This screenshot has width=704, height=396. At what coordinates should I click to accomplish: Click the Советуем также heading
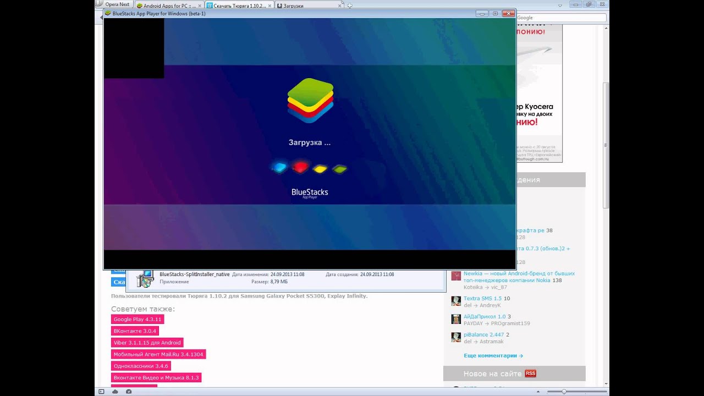coord(143,309)
